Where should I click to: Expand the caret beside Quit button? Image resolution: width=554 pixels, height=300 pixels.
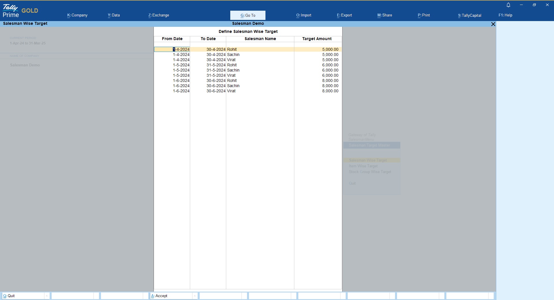coord(47,296)
